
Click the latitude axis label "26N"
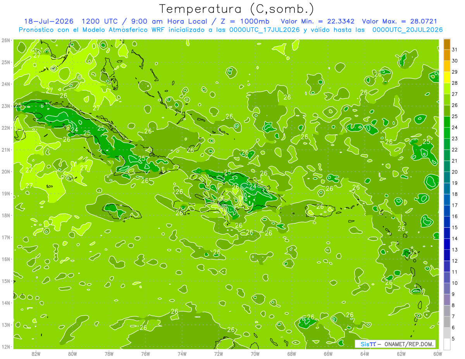(6, 40)
